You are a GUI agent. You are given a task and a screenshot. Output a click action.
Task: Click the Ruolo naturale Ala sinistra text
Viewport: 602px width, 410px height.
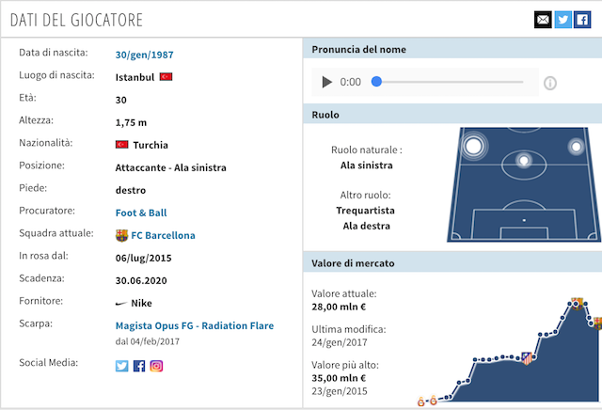pyautogui.click(x=366, y=166)
